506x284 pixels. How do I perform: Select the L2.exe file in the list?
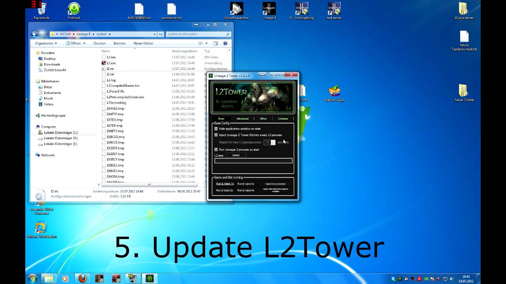111,63
